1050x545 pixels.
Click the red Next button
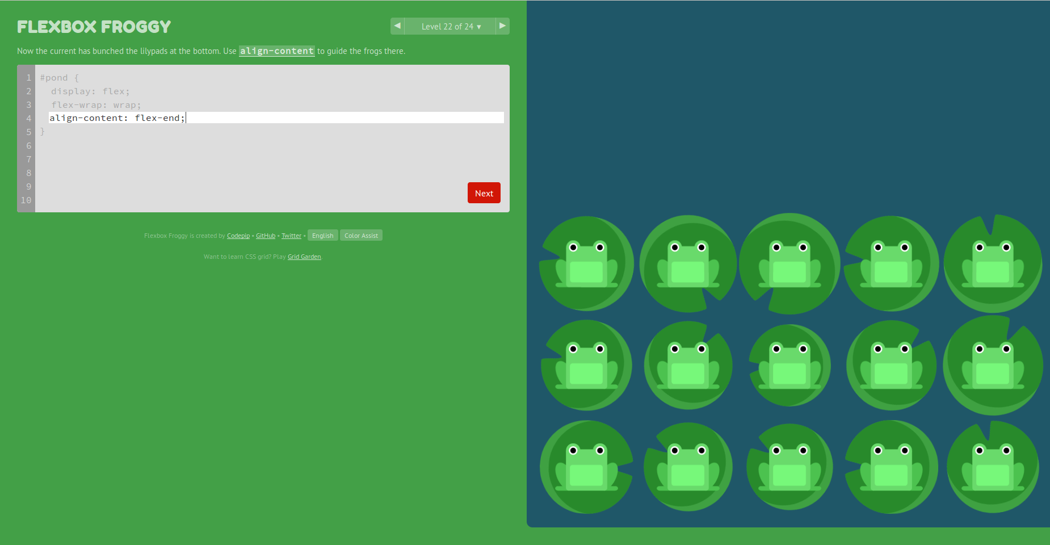484,193
